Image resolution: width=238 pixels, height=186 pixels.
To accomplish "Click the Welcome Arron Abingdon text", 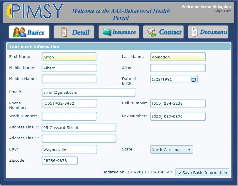I will tap(206, 7).
